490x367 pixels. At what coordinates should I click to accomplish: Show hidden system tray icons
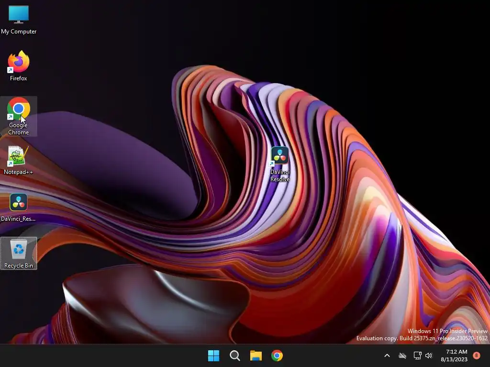[387, 356]
